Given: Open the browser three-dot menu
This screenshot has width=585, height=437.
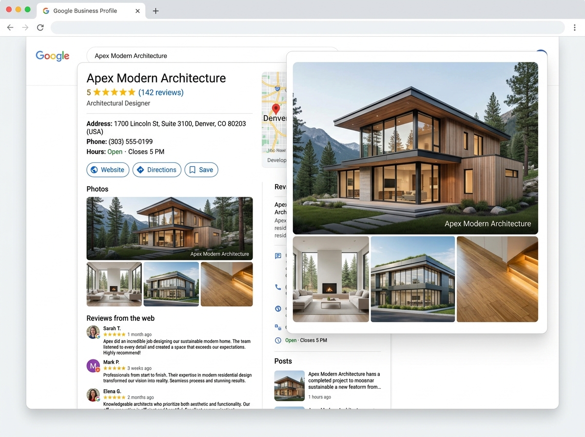Looking at the screenshot, I should [x=575, y=27].
